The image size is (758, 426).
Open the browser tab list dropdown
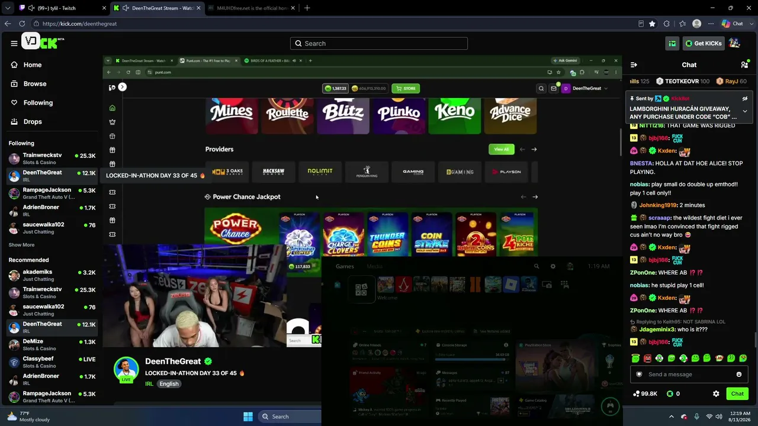point(8,8)
